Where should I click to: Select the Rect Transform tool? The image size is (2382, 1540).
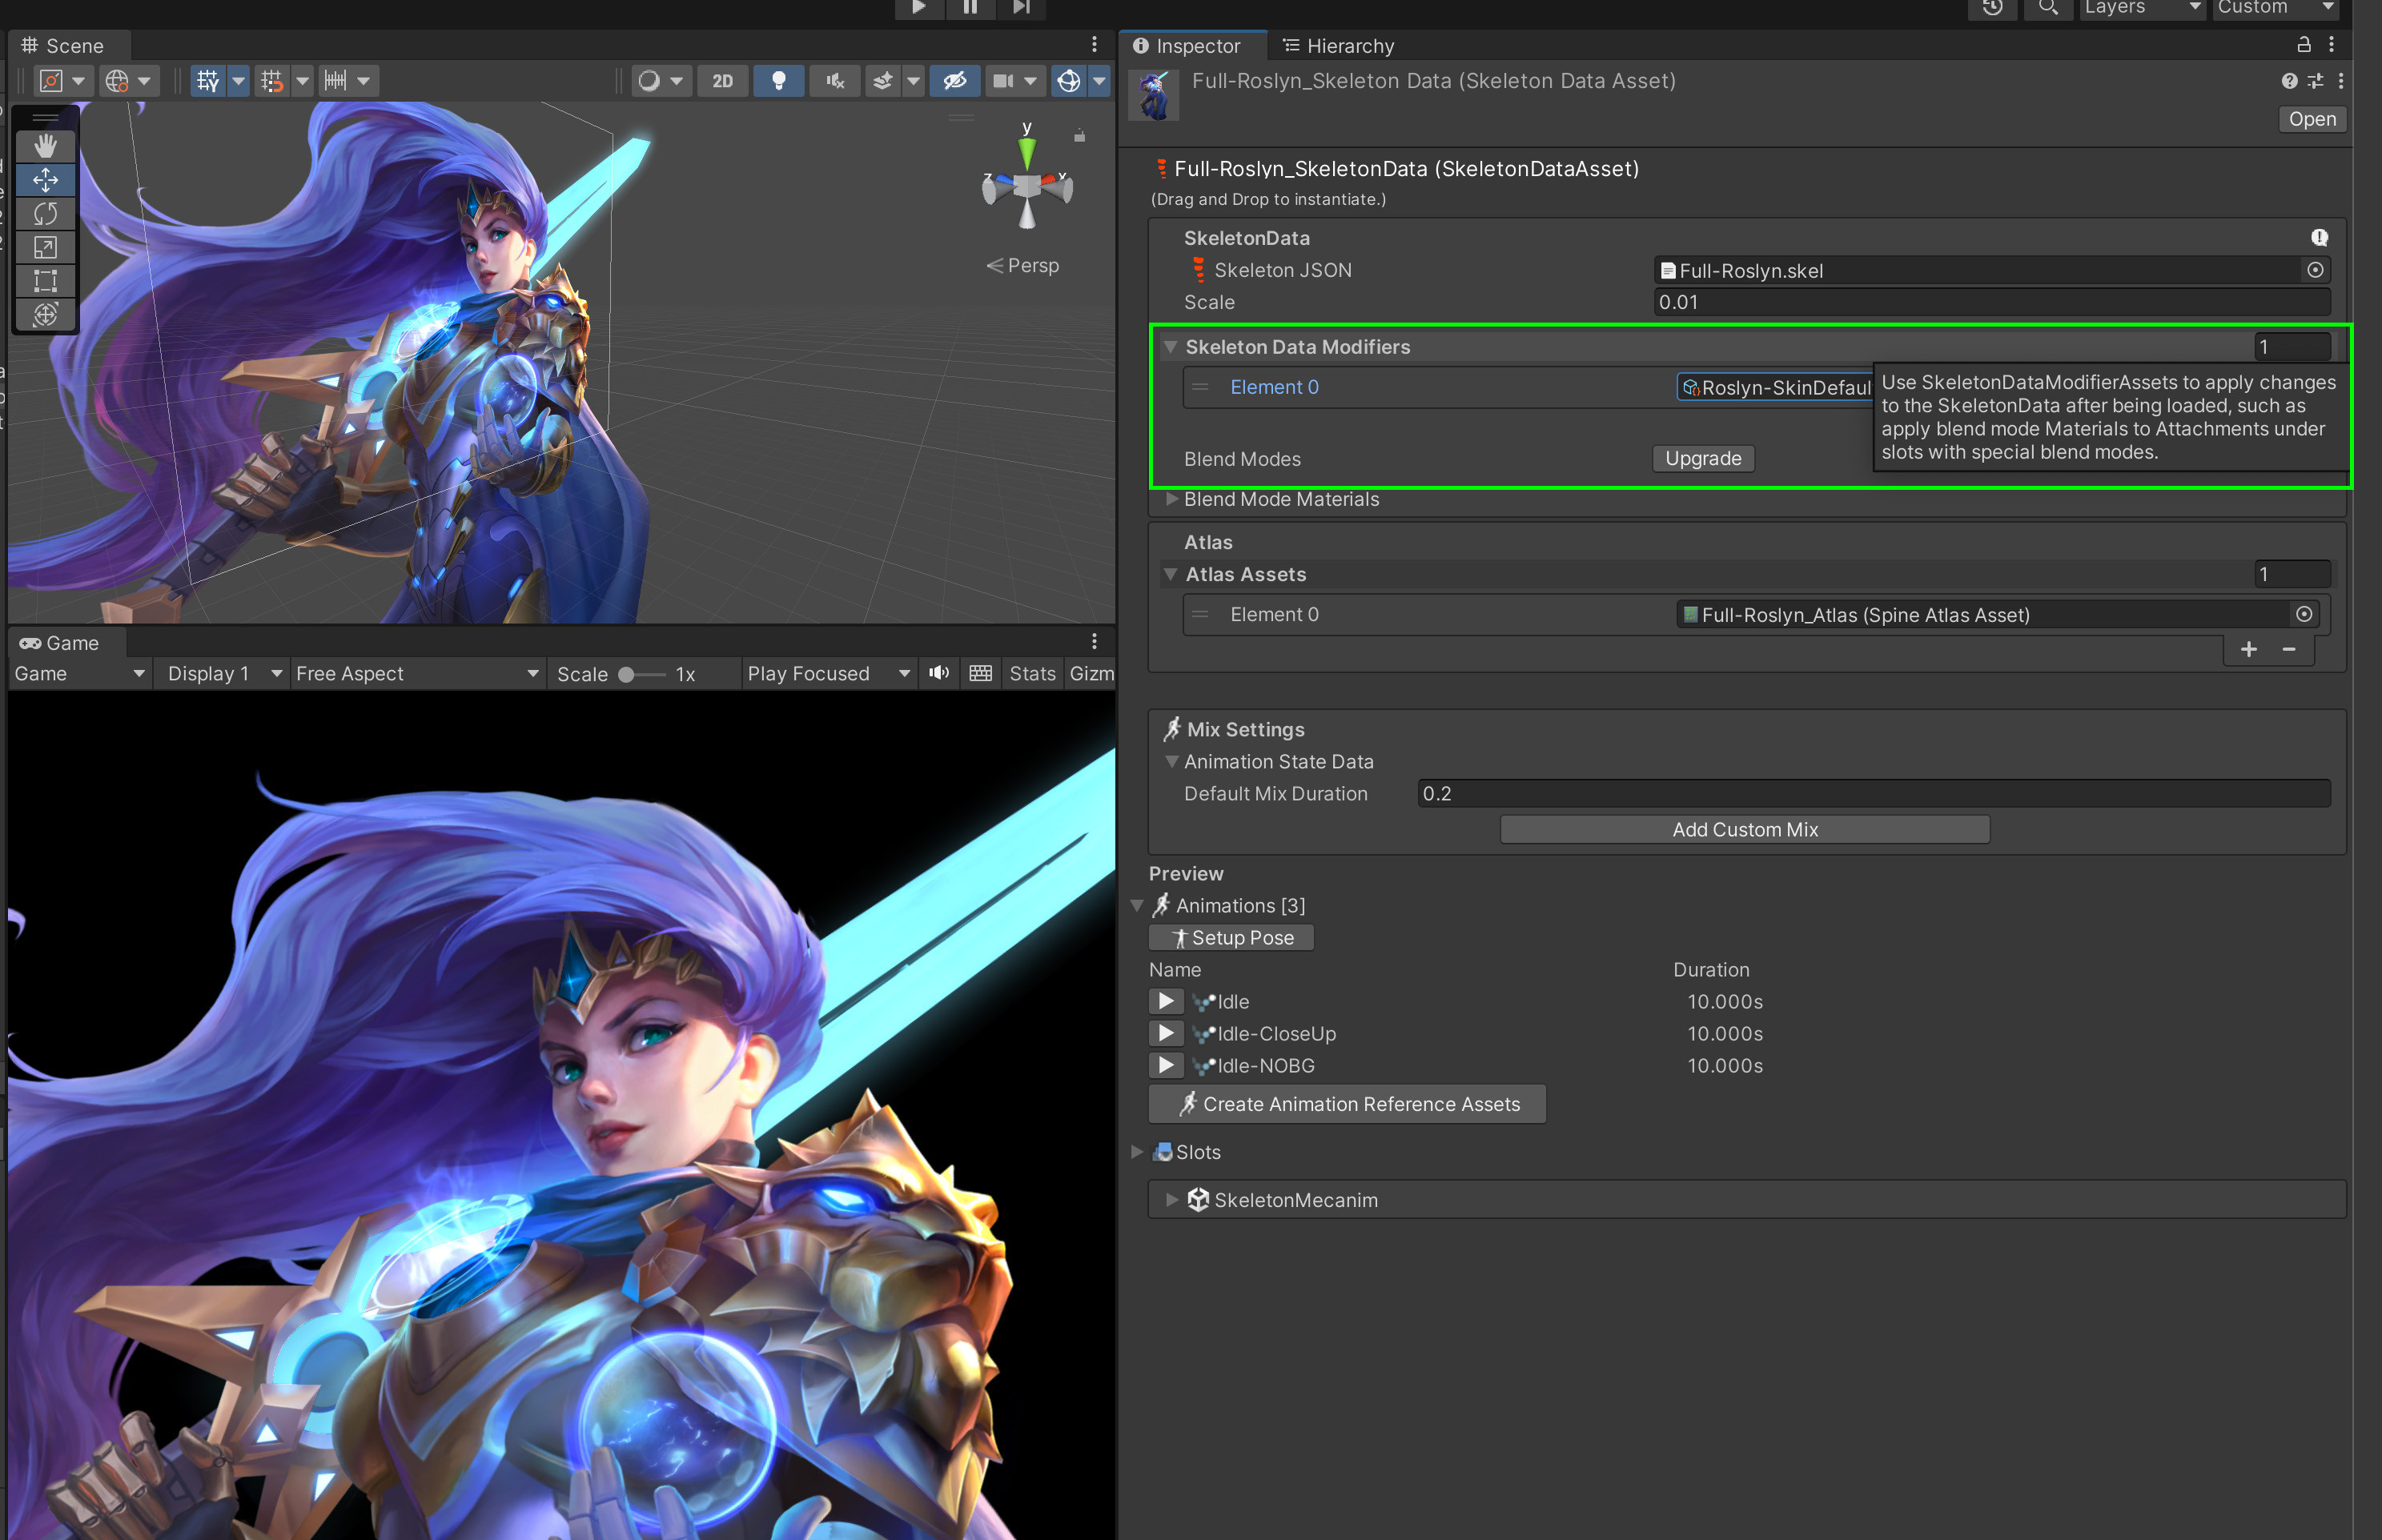tap(46, 281)
